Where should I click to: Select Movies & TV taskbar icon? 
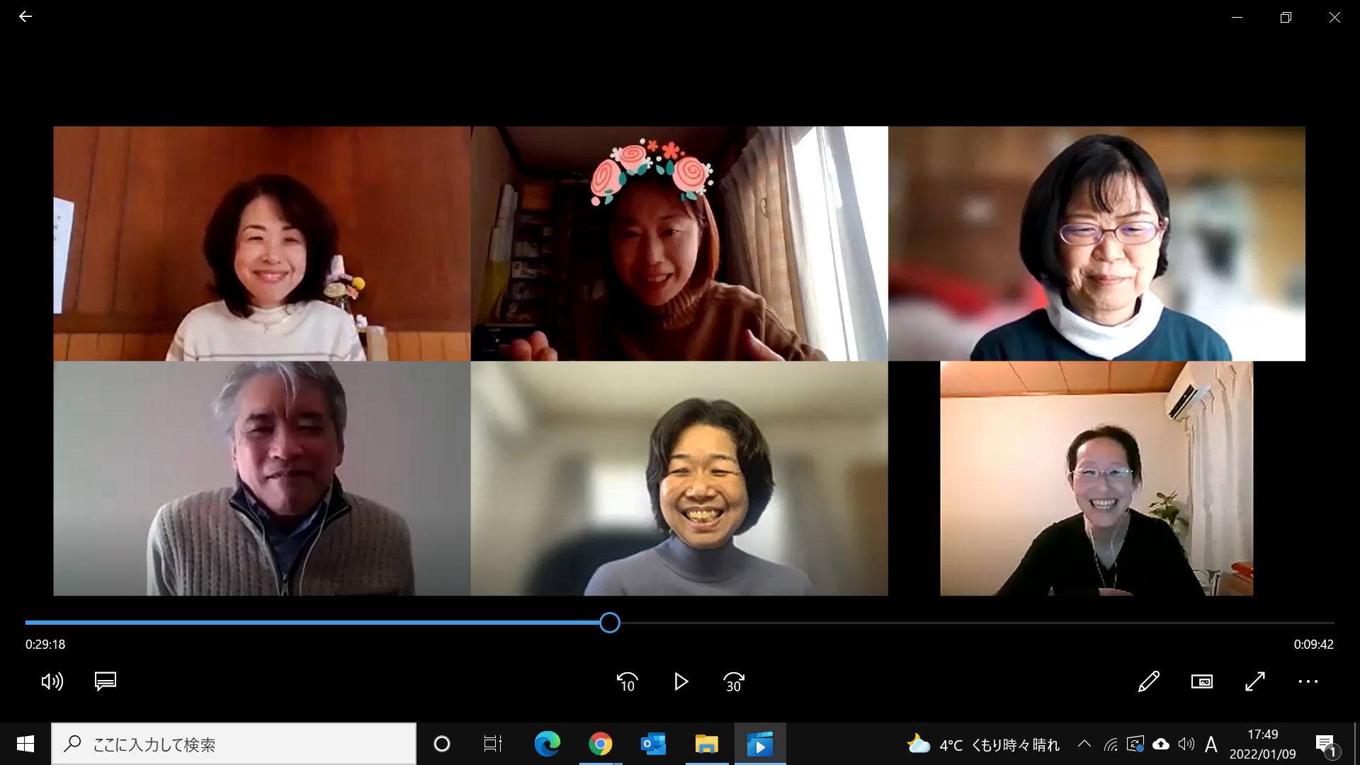(760, 744)
